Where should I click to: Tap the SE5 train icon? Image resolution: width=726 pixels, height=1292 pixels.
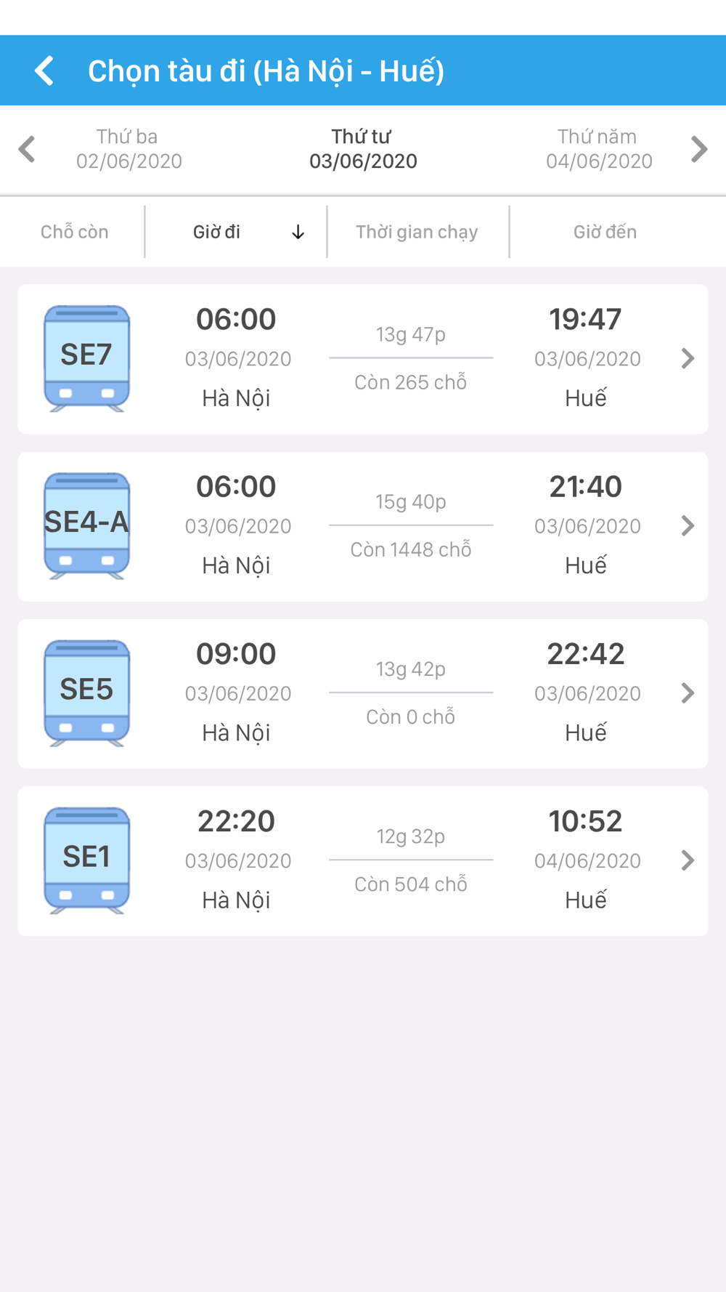87,693
